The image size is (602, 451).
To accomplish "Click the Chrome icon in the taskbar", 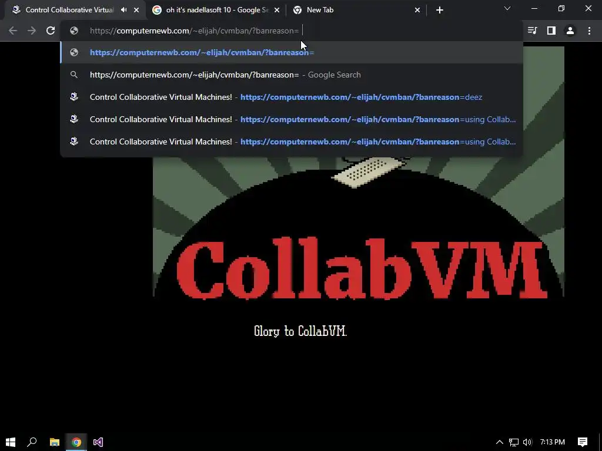I will coord(76,442).
